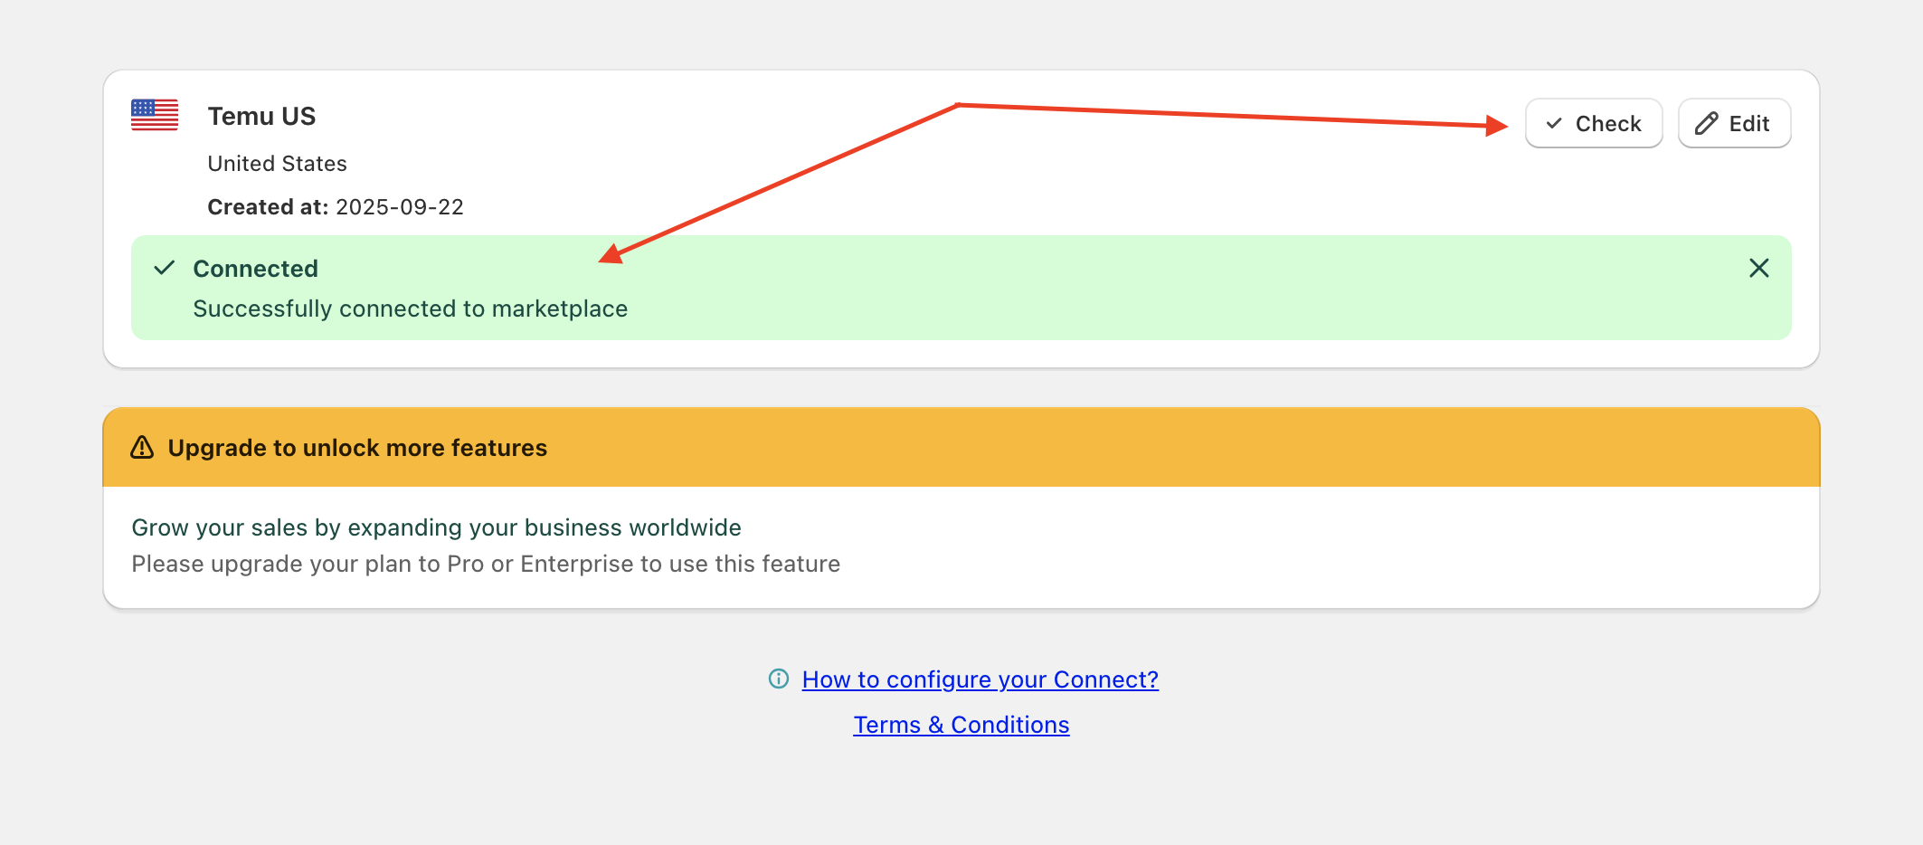The height and width of the screenshot is (845, 1923).
Task: Select the Temu US marketplace header
Action: 261,115
